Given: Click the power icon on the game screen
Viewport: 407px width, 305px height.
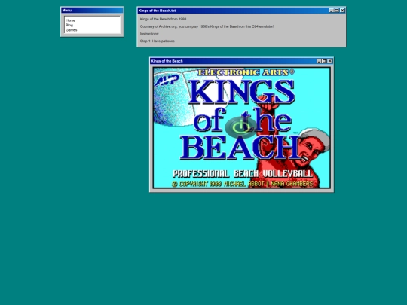Looking at the screenshot, I should 241,127.
